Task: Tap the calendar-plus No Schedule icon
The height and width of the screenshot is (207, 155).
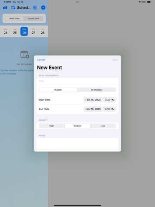Action: [x=25, y=55]
